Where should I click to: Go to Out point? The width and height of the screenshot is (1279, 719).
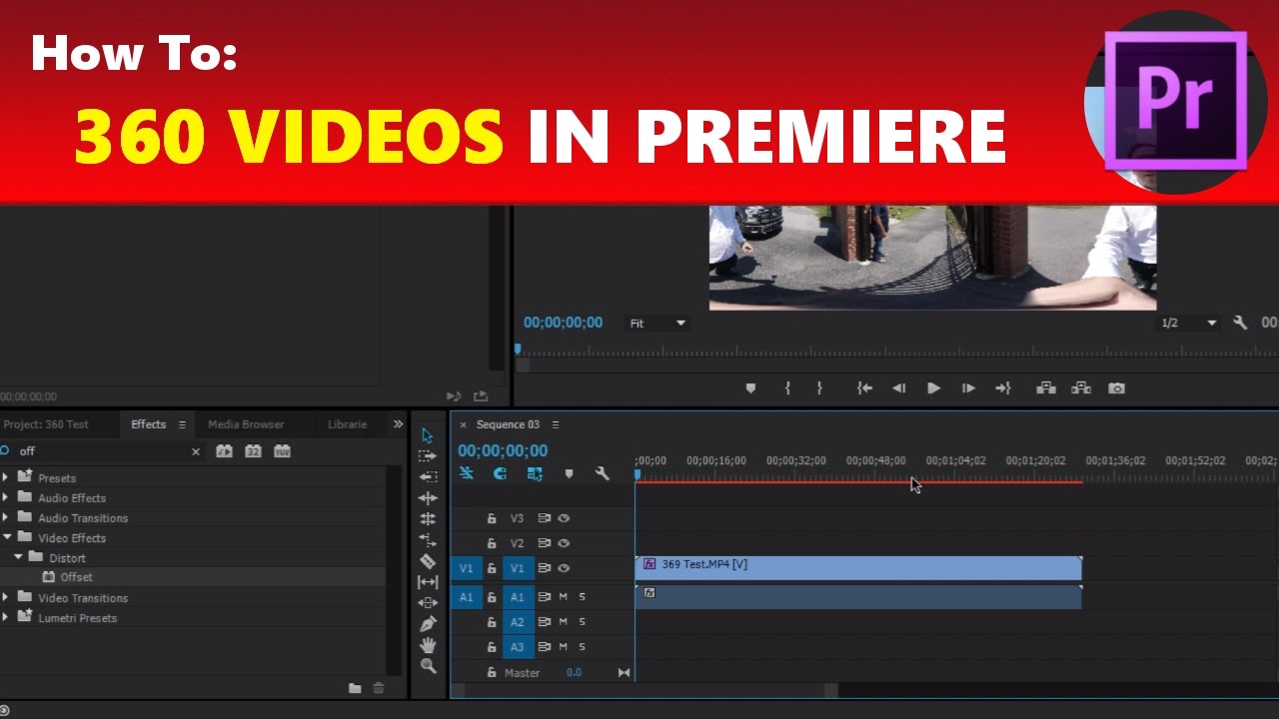click(x=1003, y=388)
